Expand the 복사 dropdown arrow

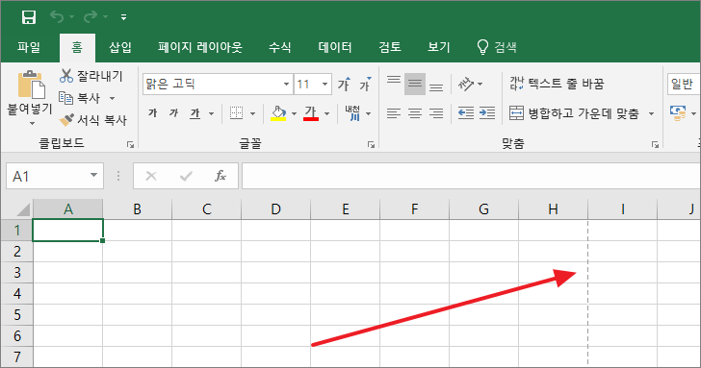click(113, 98)
